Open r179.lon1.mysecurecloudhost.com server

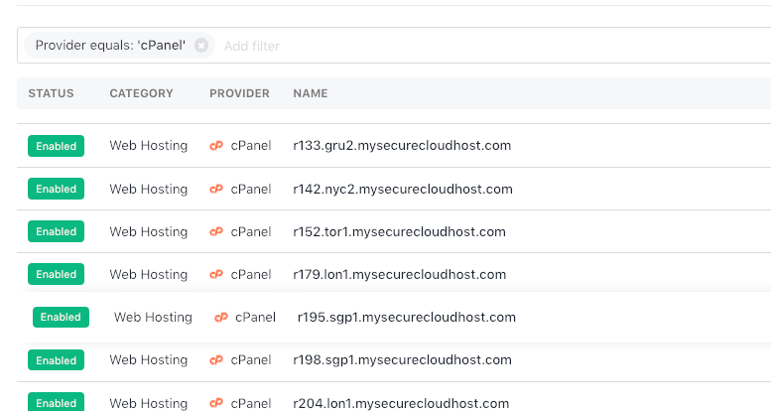click(399, 275)
